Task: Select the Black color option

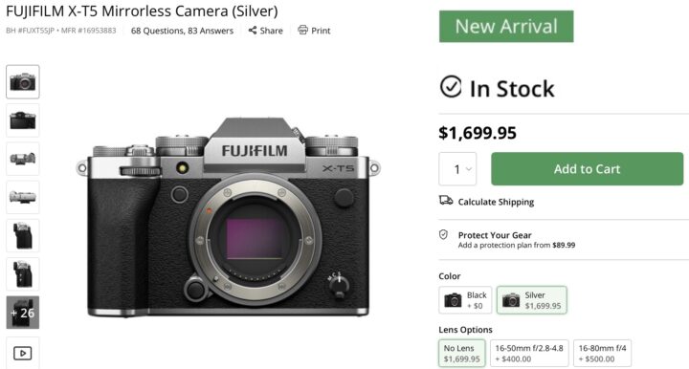Action: click(x=465, y=300)
